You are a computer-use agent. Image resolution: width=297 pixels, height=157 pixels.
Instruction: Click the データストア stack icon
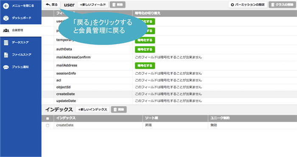(6, 42)
